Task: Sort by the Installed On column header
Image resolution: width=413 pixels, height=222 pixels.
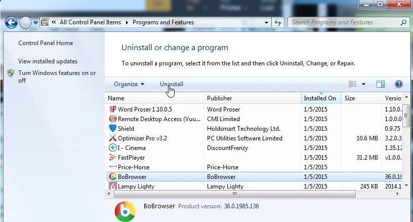Action: 320,98
